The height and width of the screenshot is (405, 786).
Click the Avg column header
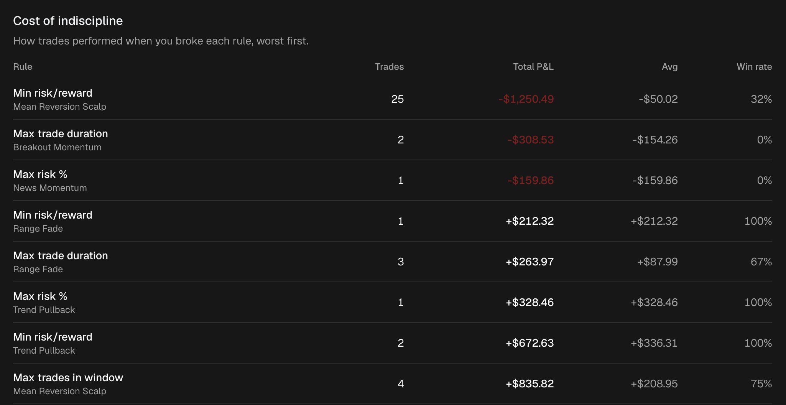[x=669, y=67]
